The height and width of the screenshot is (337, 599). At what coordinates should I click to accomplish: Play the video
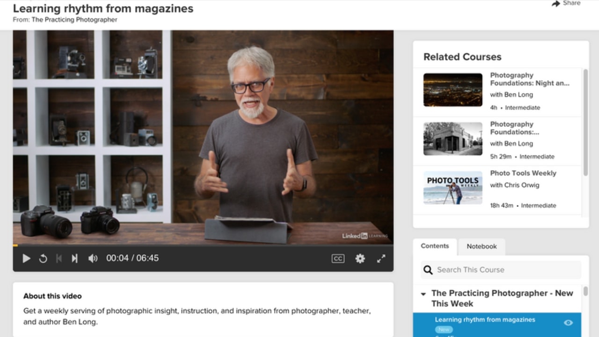(x=27, y=258)
